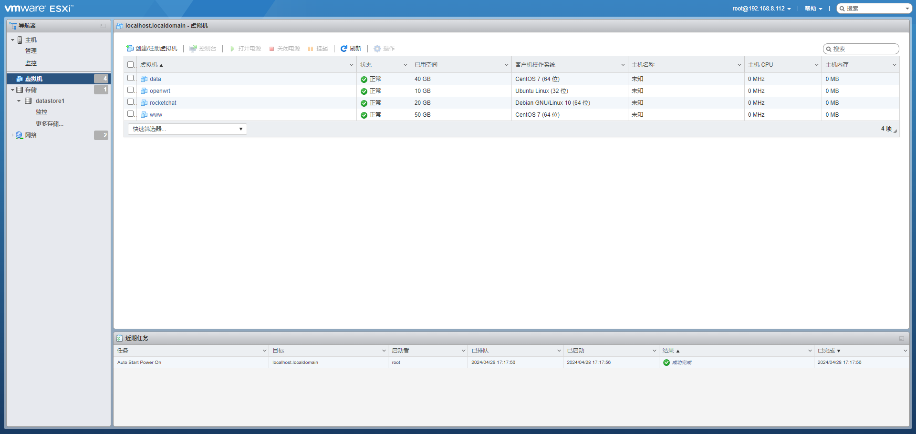
Task: Check the www VM checkbox
Action: tap(131, 113)
